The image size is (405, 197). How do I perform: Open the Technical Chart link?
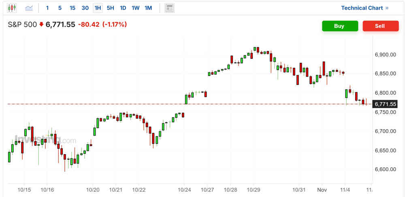[362, 8]
